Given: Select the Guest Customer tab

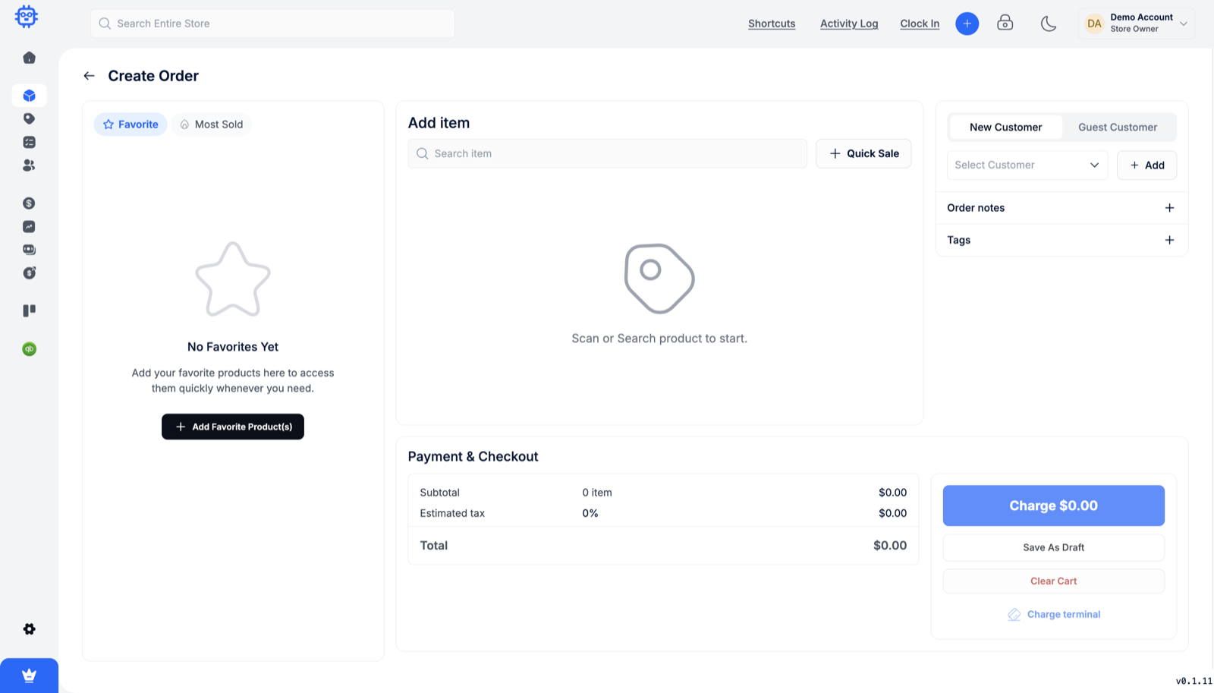Looking at the screenshot, I should point(1118,128).
